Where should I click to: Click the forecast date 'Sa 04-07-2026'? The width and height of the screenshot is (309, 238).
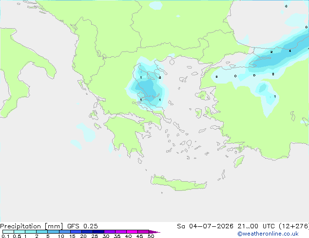coord(205,226)
